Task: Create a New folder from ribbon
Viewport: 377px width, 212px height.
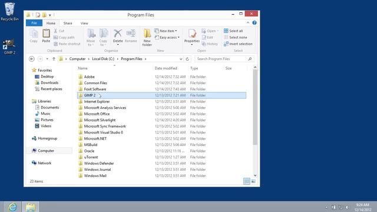Action: [x=147, y=38]
